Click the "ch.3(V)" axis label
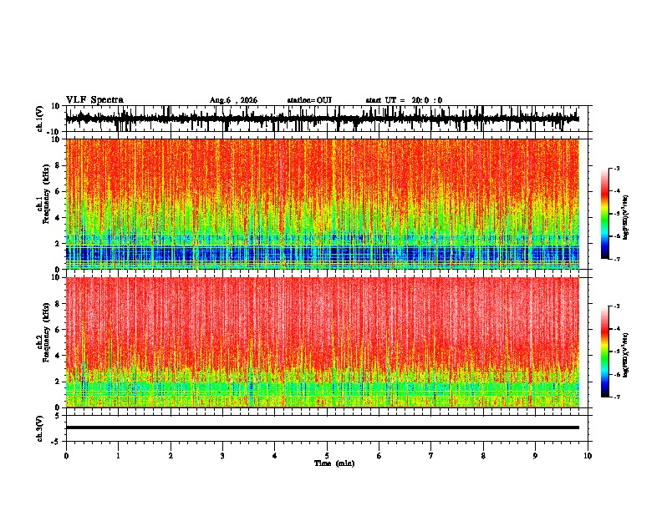The height and width of the screenshot is (511, 662). click(40, 429)
